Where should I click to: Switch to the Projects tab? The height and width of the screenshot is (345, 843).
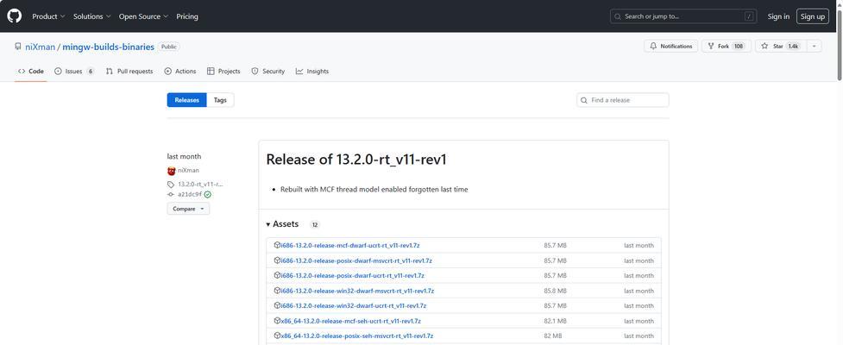coord(223,71)
